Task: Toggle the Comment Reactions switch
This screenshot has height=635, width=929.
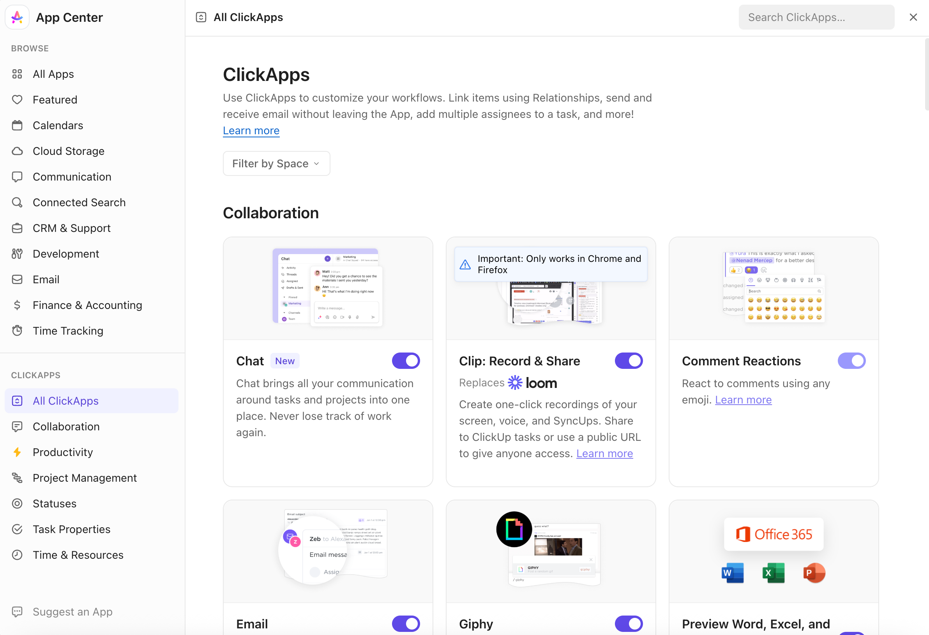Action: pos(851,361)
